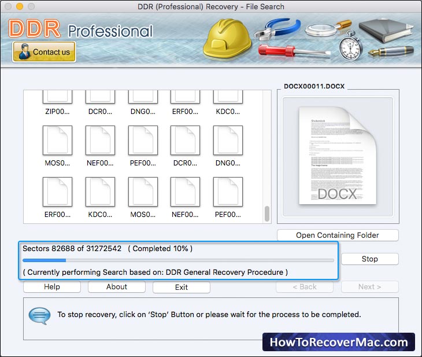Click the stop recovery hint message text

[x=209, y=314]
